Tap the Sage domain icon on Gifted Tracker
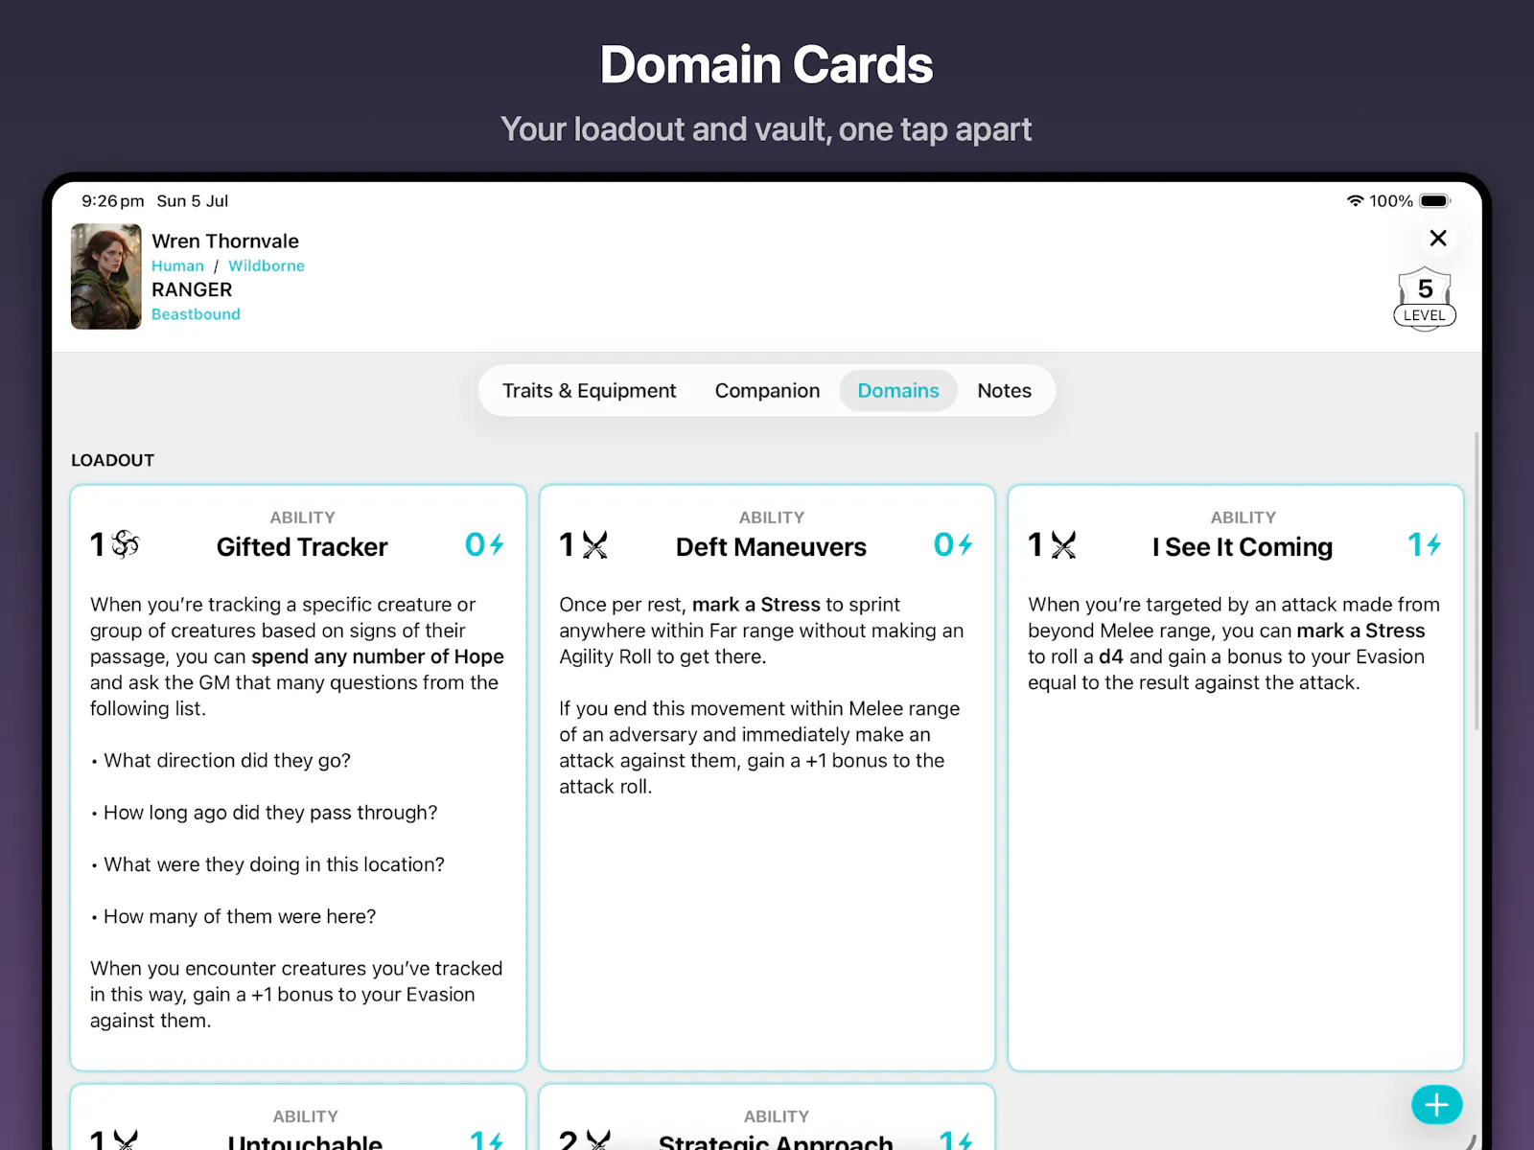 coord(126,545)
